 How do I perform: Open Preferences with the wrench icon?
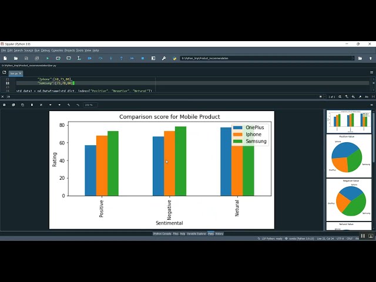click(x=164, y=58)
